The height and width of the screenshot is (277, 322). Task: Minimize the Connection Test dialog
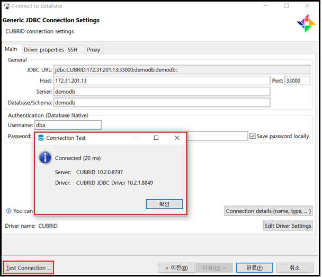tap(136, 138)
